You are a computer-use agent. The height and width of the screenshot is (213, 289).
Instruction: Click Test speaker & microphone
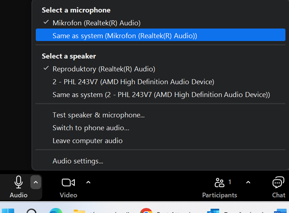coord(98,115)
